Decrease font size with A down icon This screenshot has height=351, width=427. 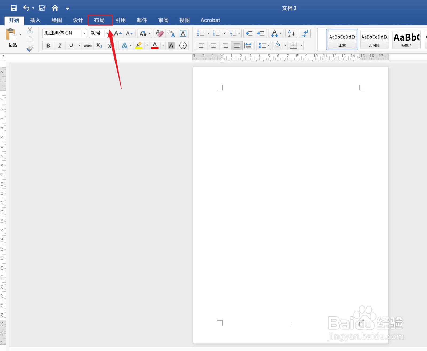tap(129, 33)
